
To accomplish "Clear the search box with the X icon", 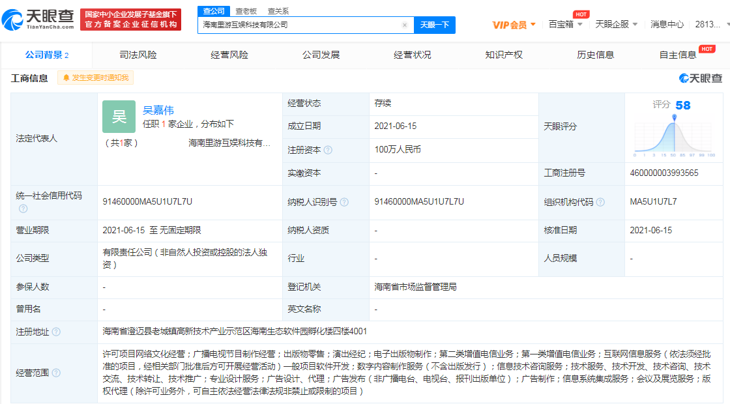I will (x=404, y=25).
